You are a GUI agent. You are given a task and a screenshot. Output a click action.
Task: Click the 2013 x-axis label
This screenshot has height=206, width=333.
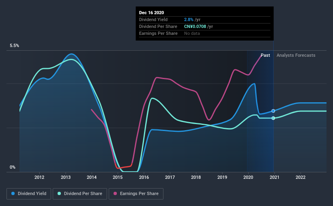[66, 177]
